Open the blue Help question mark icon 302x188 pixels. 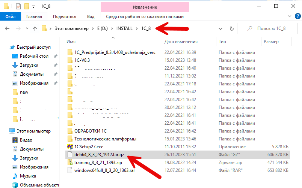click(x=296, y=16)
